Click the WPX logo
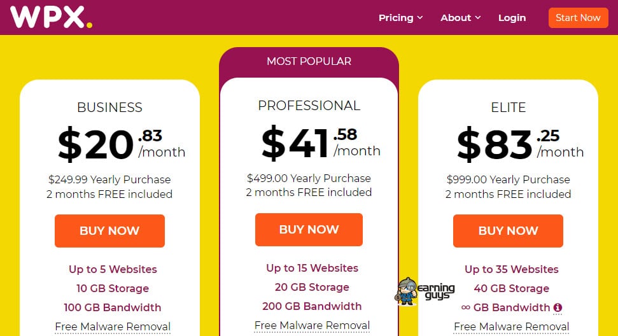Image resolution: width=618 pixels, height=336 pixels. point(51,17)
